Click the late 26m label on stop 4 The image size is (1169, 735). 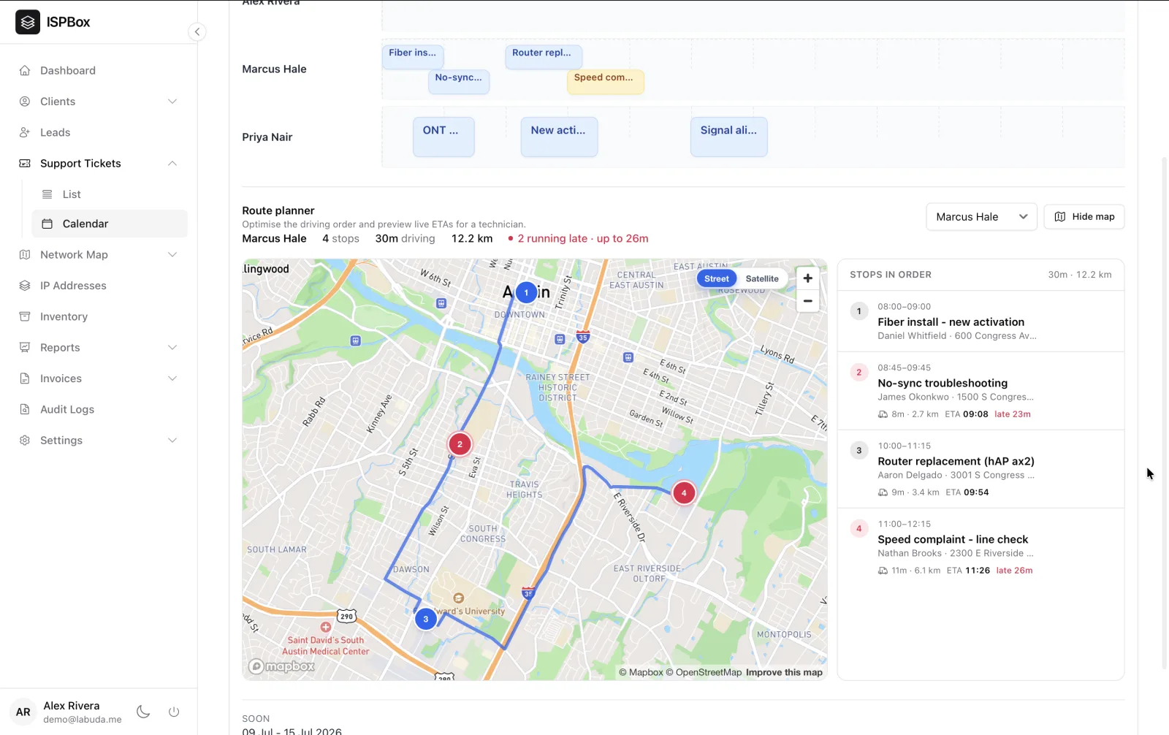[x=1014, y=571]
